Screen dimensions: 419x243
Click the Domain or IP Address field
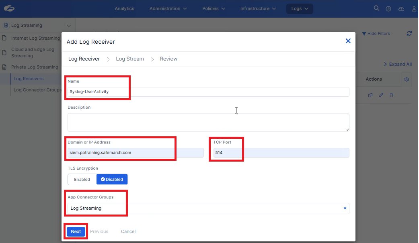point(136,153)
